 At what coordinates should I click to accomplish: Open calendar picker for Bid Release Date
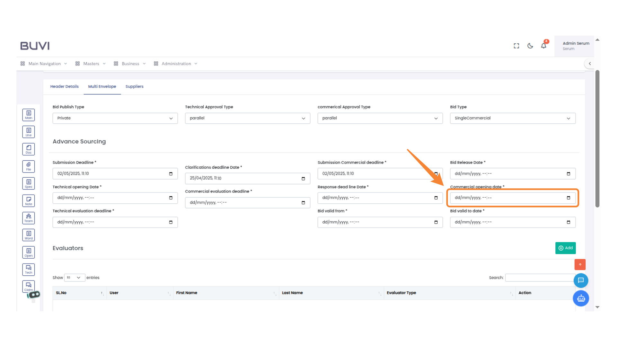coord(568,174)
